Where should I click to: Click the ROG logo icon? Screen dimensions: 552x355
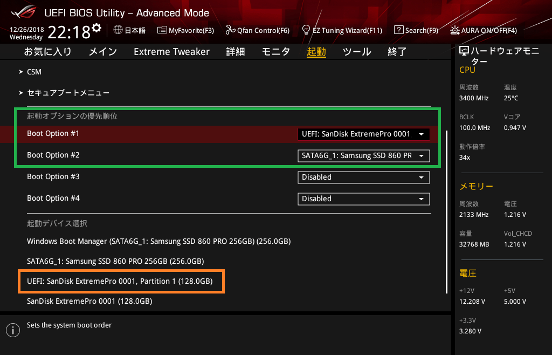tap(24, 12)
